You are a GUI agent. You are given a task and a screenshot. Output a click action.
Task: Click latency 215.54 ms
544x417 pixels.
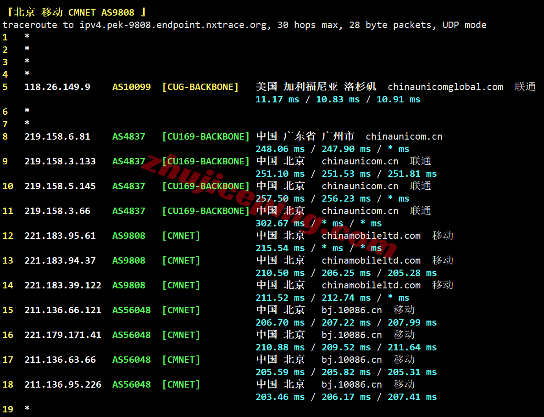click(x=280, y=248)
